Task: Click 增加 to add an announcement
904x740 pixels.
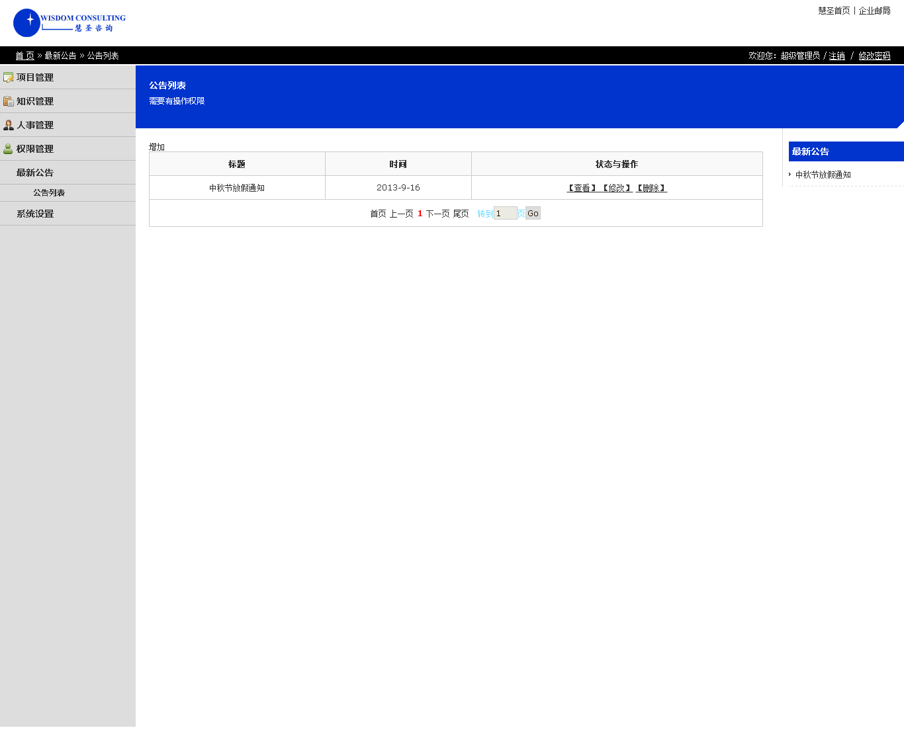Action: (157, 147)
